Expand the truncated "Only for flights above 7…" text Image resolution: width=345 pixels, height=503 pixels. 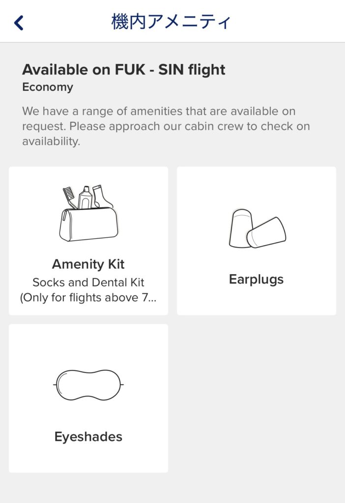click(x=88, y=298)
